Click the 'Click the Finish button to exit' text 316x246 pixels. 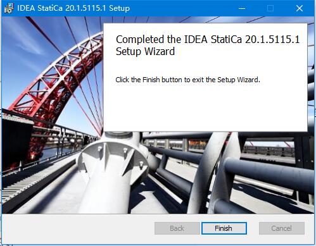pyautogui.click(x=187, y=80)
